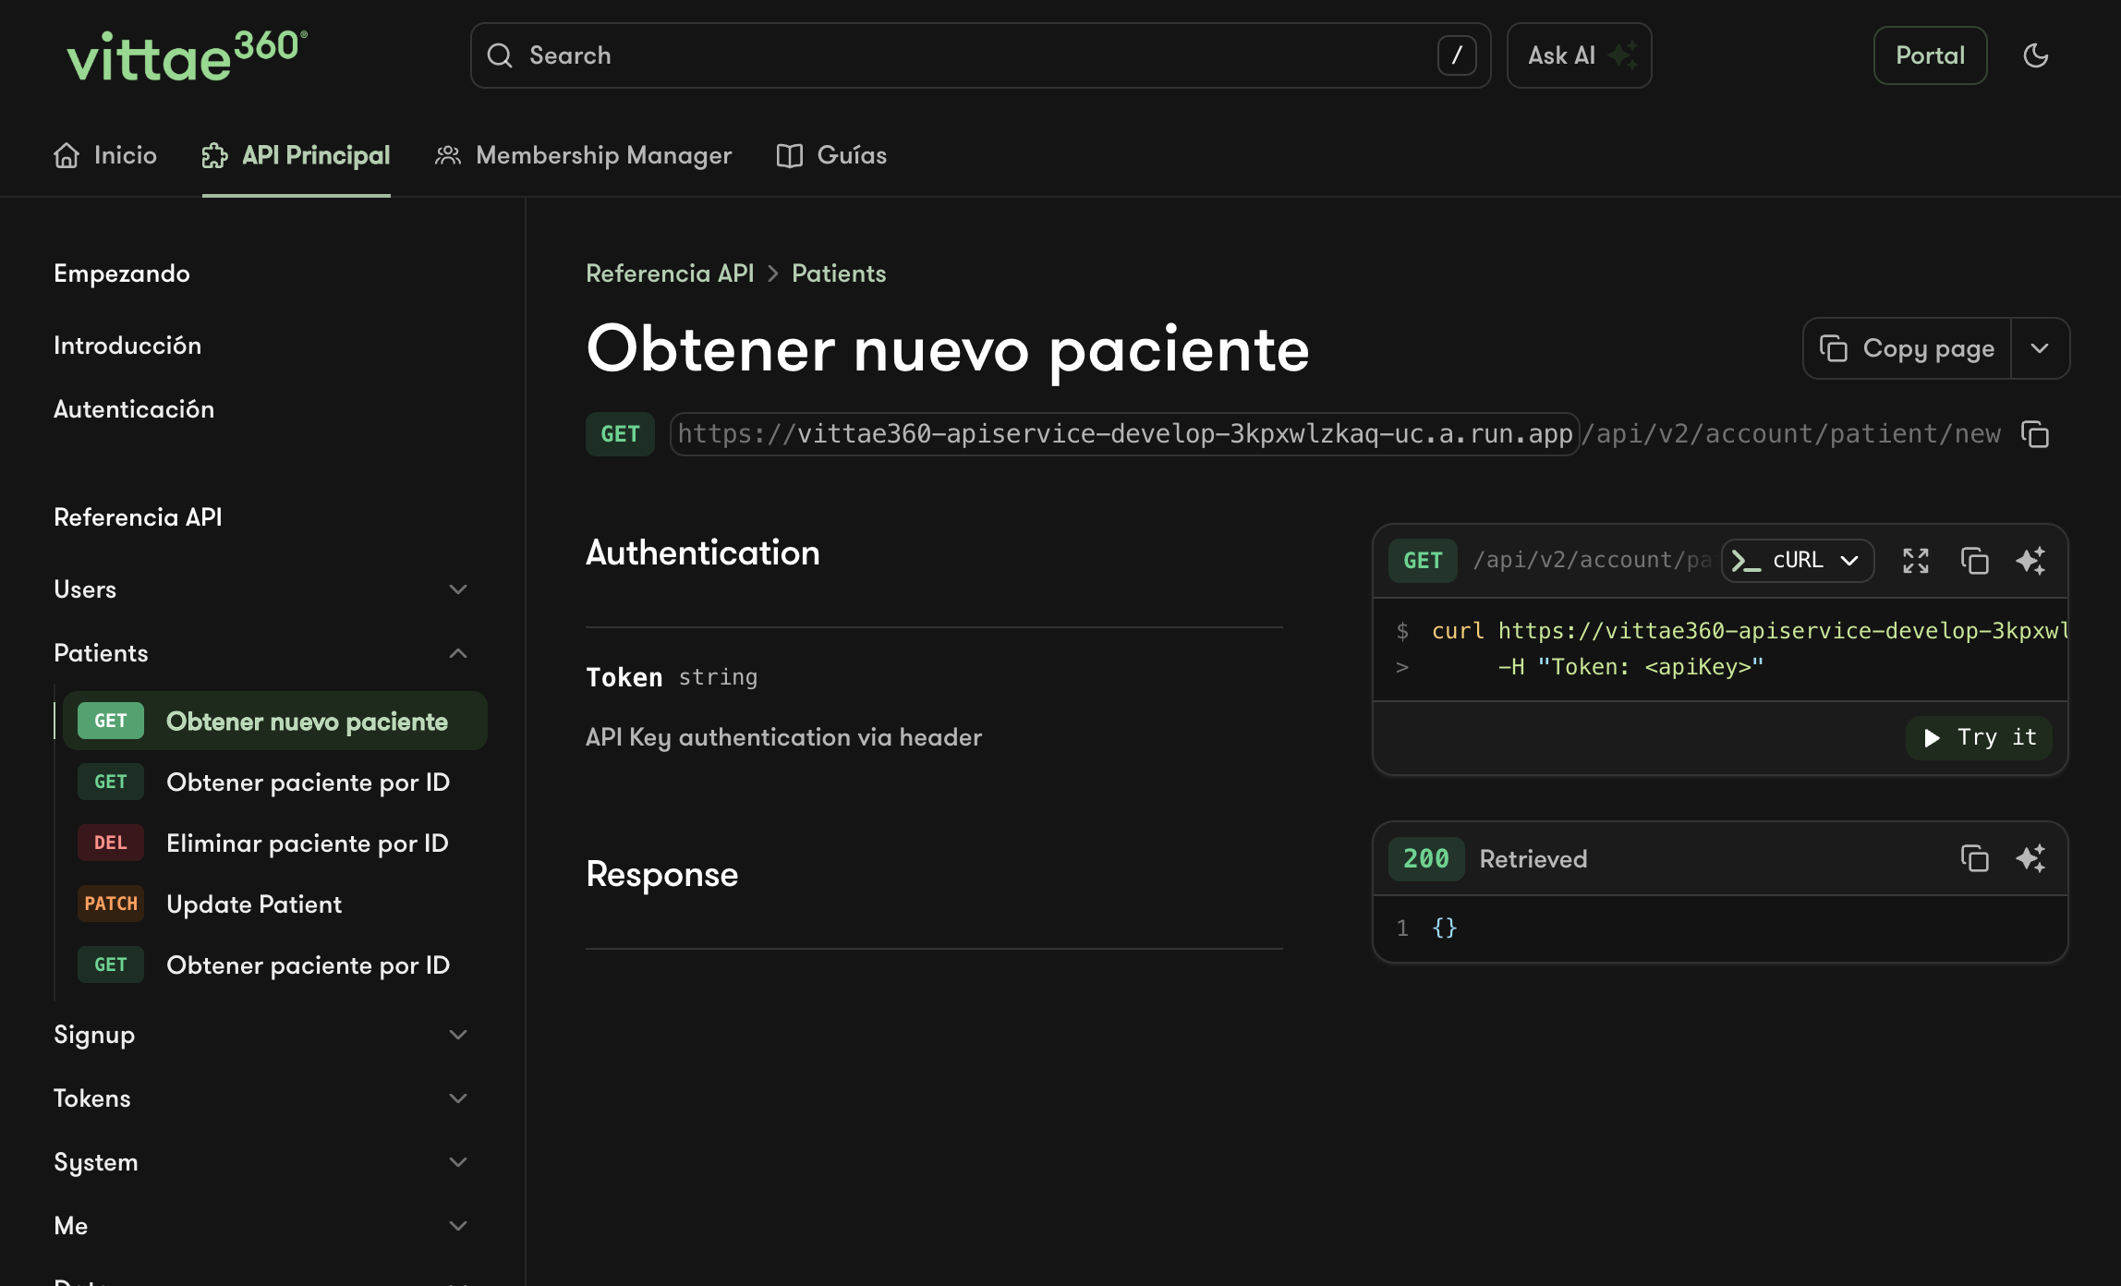The width and height of the screenshot is (2121, 1286).
Task: Switch to Membership Manager tab
Action: pyautogui.click(x=584, y=155)
